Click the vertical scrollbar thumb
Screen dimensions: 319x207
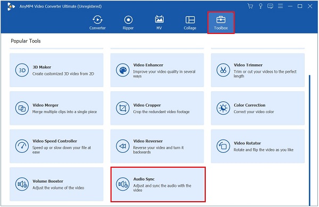(x=309, y=140)
